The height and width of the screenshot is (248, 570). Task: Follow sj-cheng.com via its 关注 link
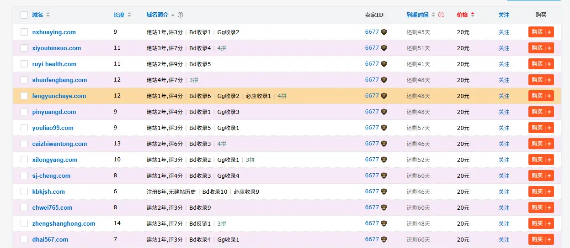click(504, 176)
